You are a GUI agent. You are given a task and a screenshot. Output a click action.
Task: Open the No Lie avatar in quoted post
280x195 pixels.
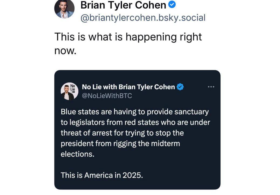[70, 91]
